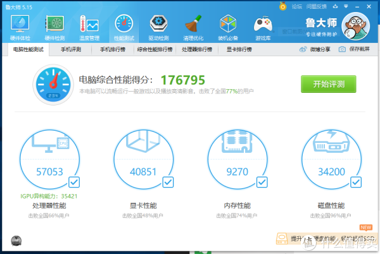Image resolution: width=380 pixels, height=254 pixels.
Task: Click the memory score 9270
Action: [237, 172]
